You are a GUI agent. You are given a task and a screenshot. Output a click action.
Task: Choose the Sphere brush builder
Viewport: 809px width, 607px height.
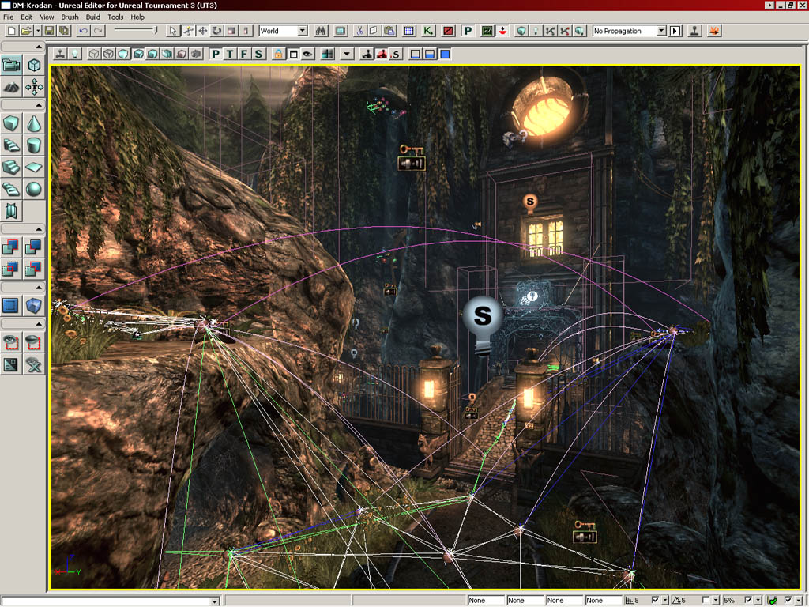[x=34, y=189]
